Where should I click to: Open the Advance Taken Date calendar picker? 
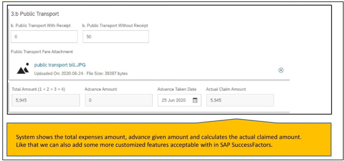pyautogui.click(x=195, y=100)
